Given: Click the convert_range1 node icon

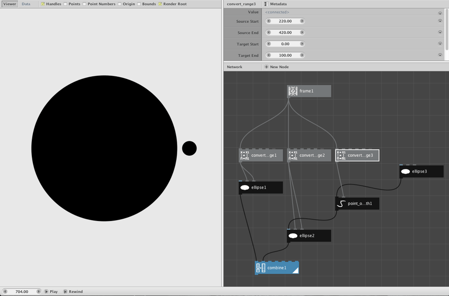Looking at the screenshot, I should pos(245,155).
